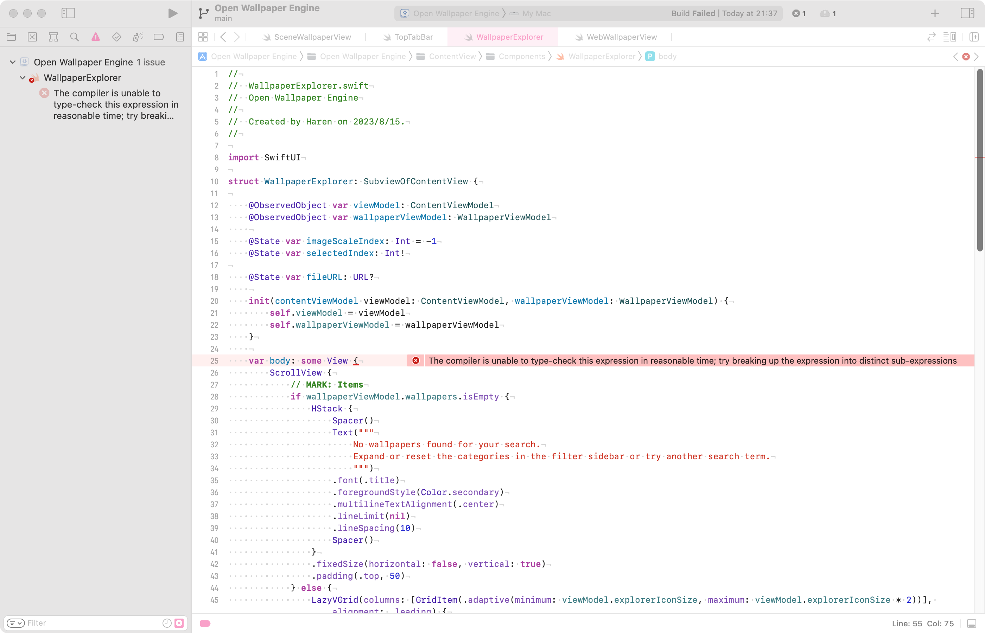
Task: Open the Debug navigator spray icon
Action: [138, 37]
